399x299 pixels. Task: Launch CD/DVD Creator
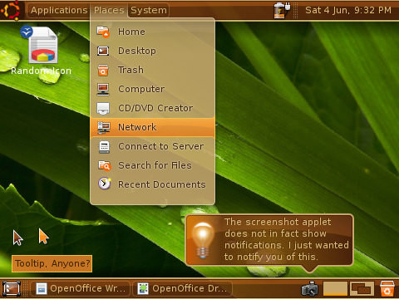[x=152, y=108]
